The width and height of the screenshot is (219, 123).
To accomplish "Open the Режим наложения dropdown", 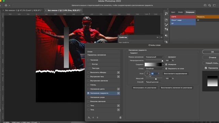I will pos(154,57).
